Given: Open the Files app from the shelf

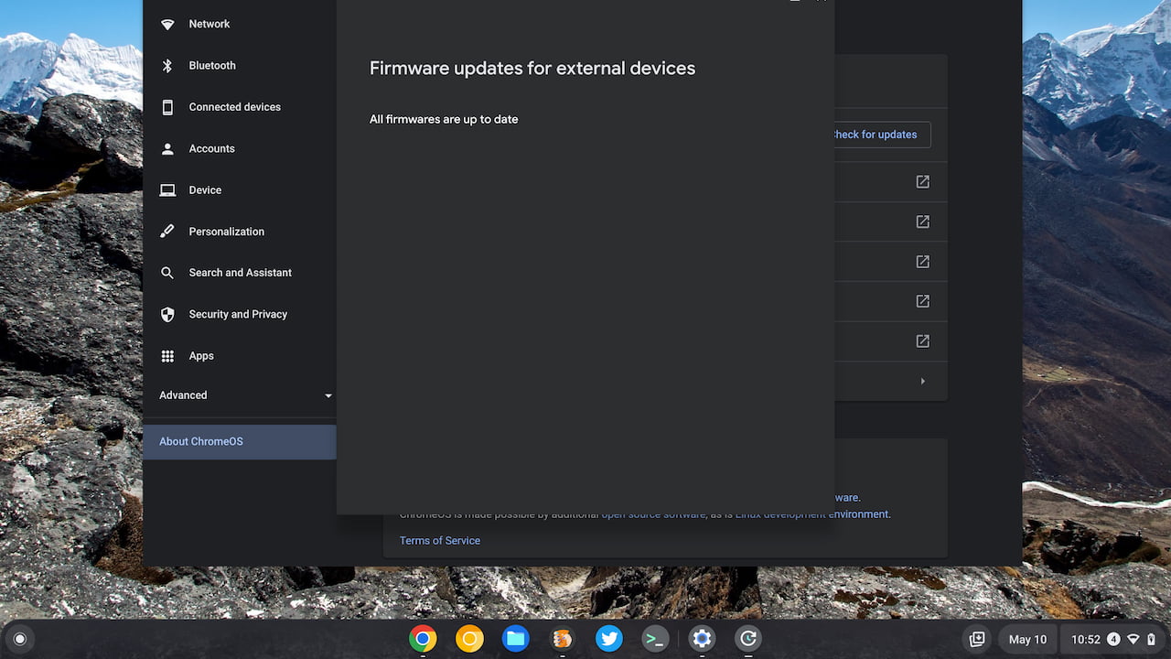Looking at the screenshot, I should tap(516, 639).
